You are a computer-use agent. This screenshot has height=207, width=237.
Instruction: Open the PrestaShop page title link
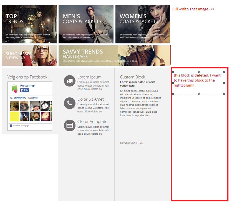pos(27,86)
